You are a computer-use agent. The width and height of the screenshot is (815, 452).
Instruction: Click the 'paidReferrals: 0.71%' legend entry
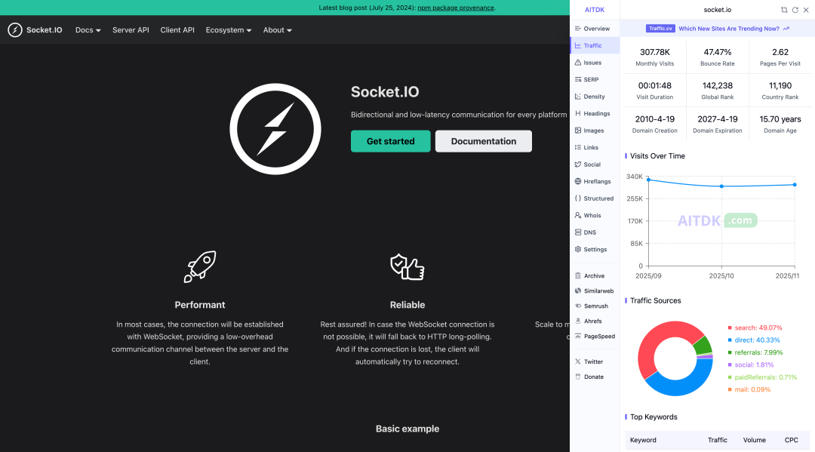click(762, 377)
